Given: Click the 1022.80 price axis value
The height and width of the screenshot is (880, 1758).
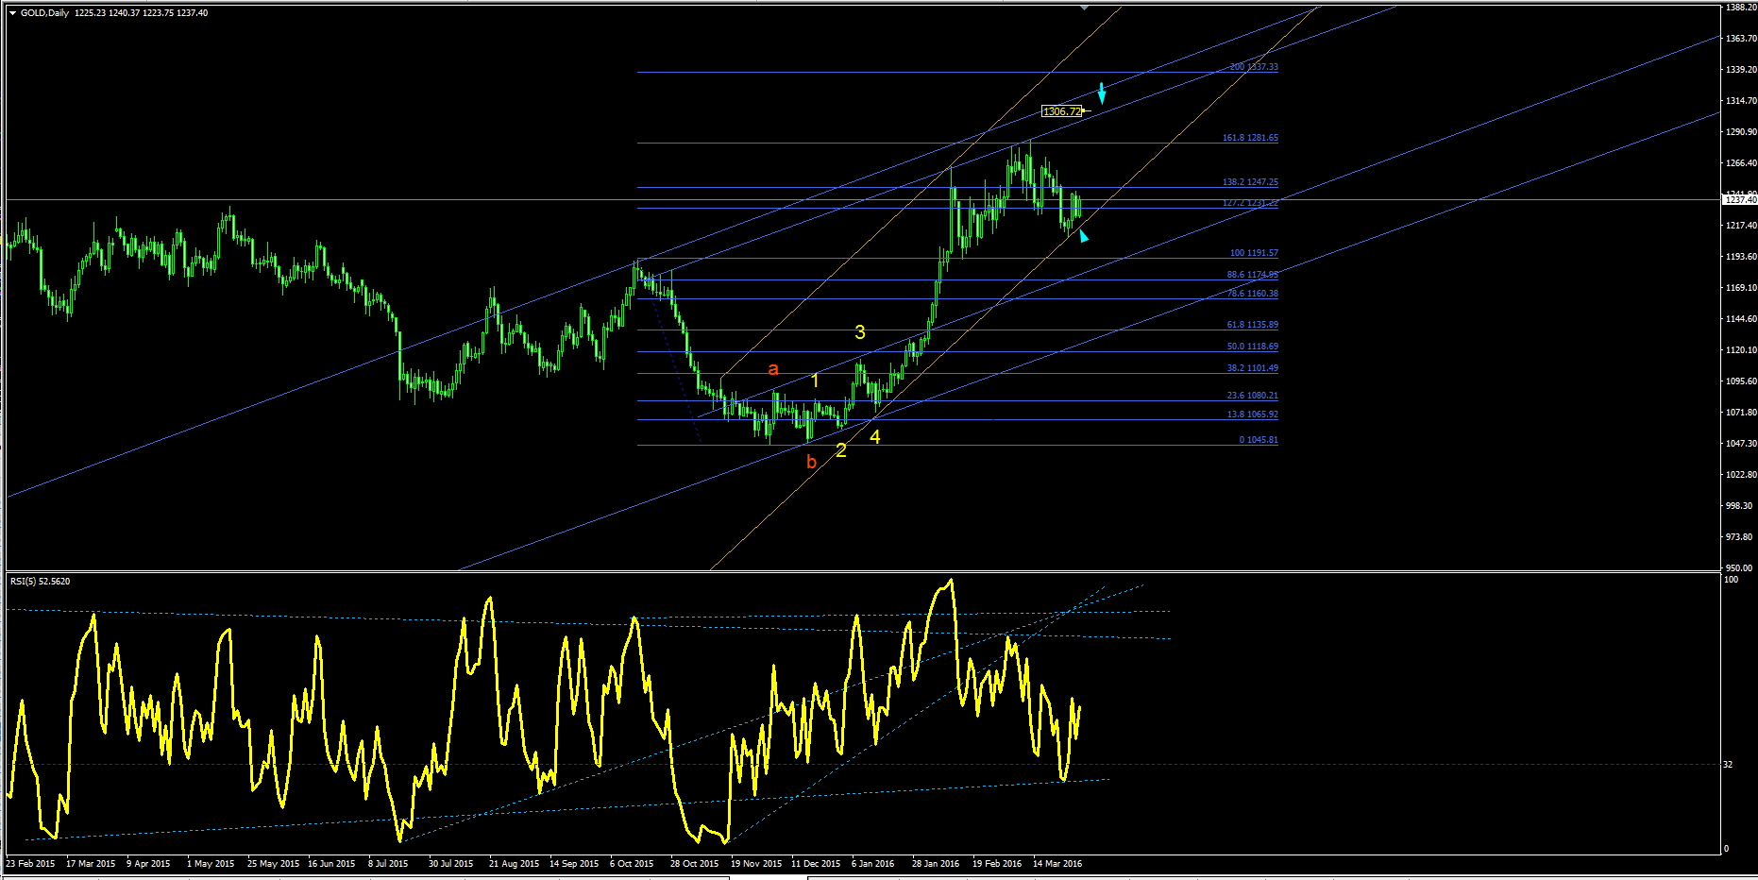Looking at the screenshot, I should pyautogui.click(x=1741, y=475).
